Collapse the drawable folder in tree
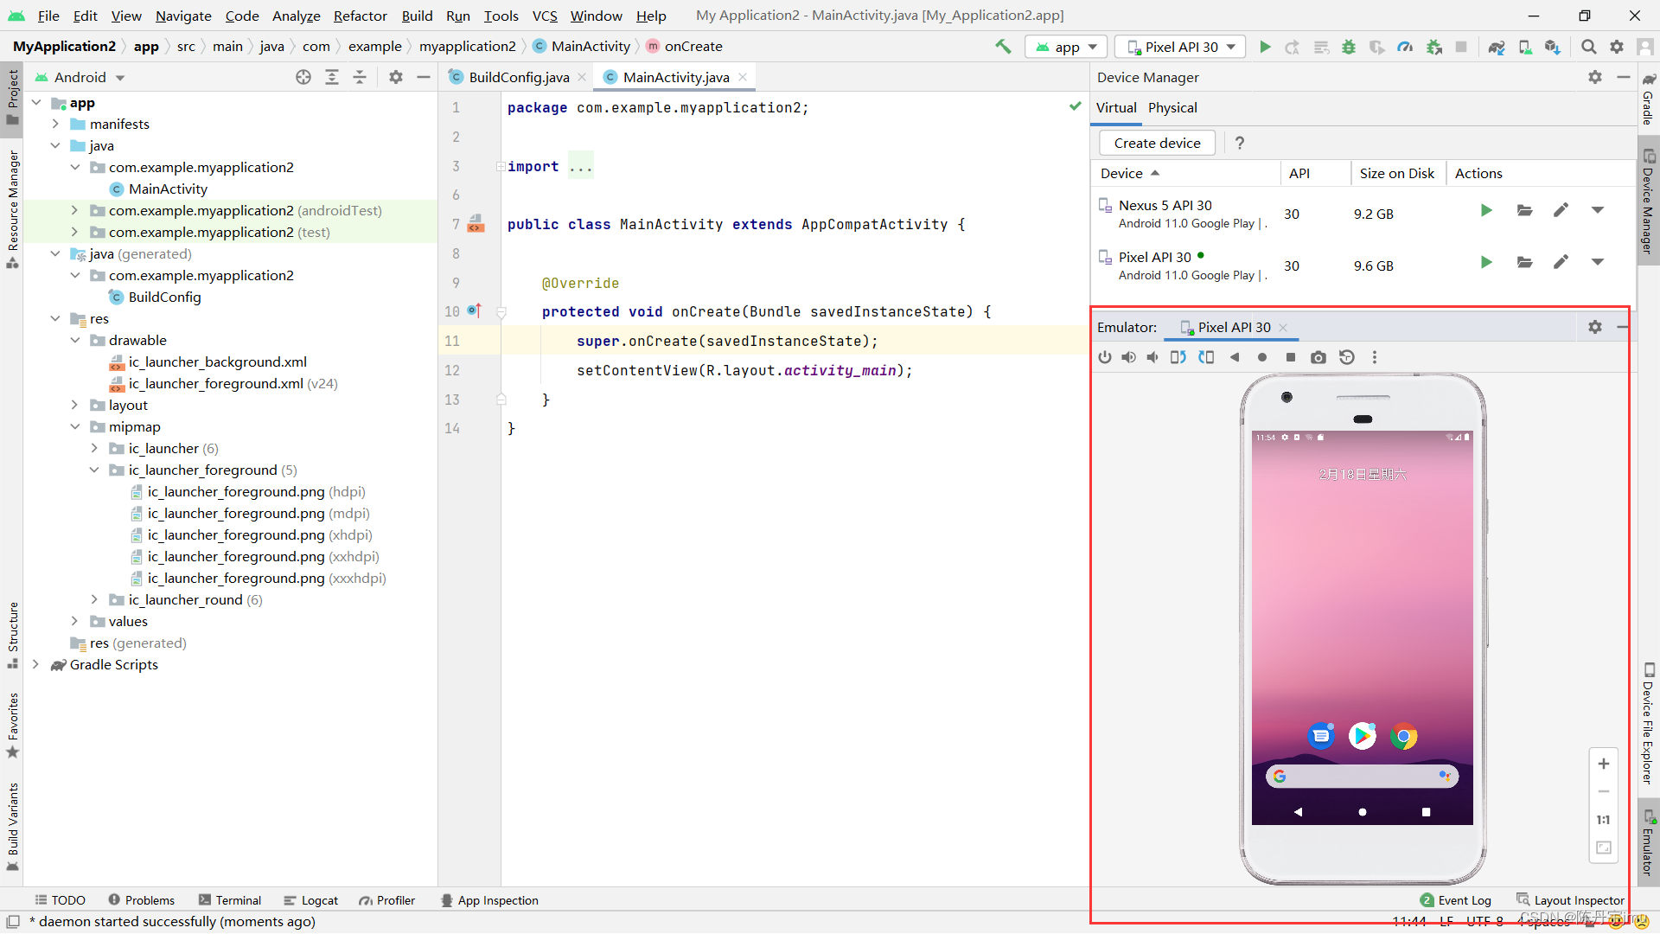 pyautogui.click(x=75, y=340)
